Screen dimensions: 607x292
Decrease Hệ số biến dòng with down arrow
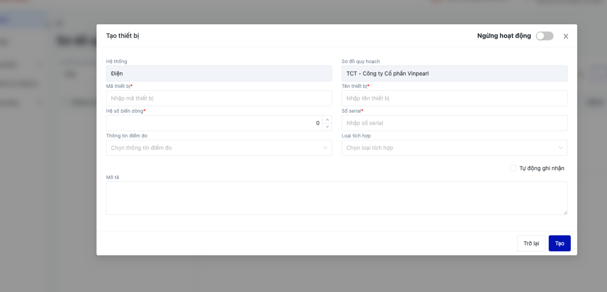coord(327,127)
